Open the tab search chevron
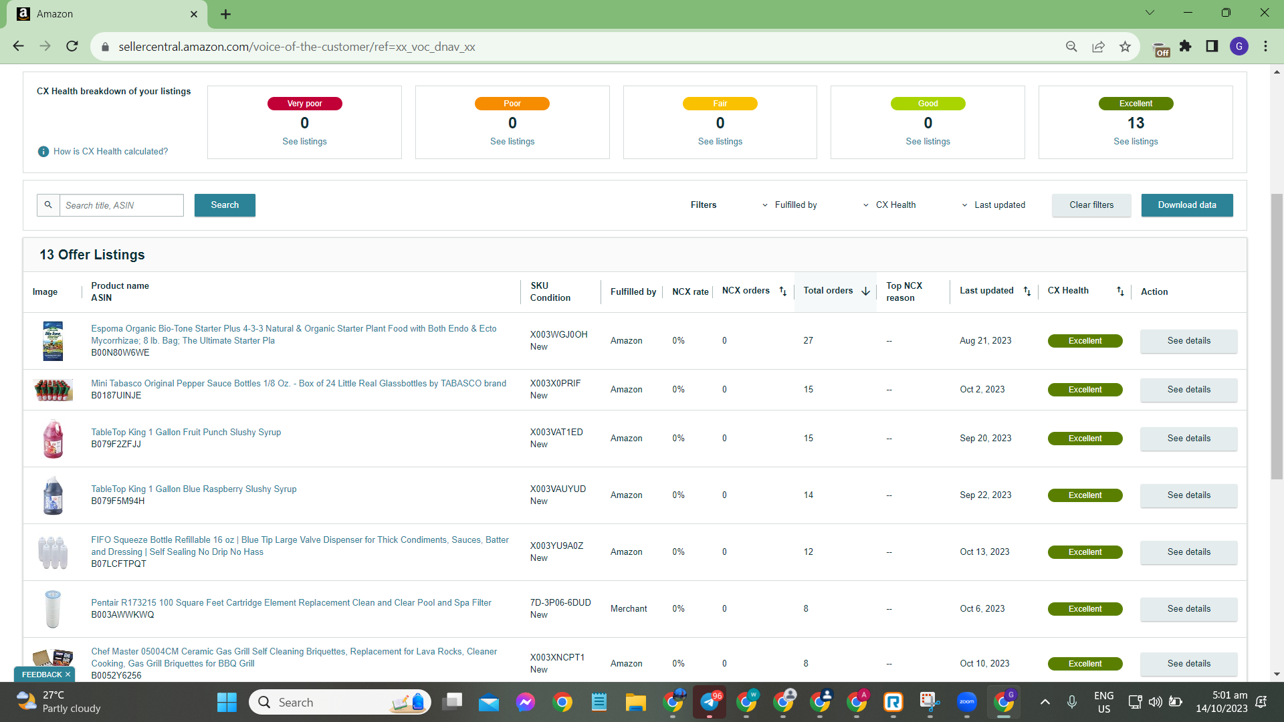The height and width of the screenshot is (722, 1284). (x=1150, y=13)
